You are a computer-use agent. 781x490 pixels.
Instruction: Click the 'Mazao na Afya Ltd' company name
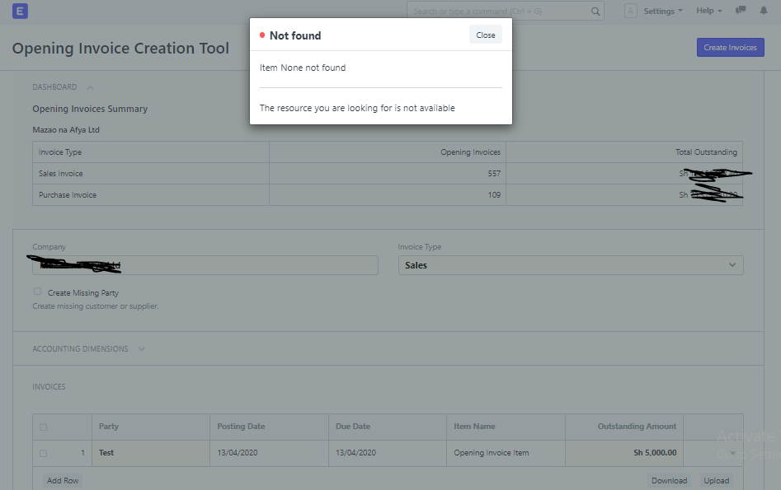click(66, 130)
